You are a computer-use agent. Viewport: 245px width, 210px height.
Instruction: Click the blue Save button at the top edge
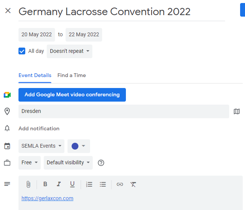coord(242,10)
